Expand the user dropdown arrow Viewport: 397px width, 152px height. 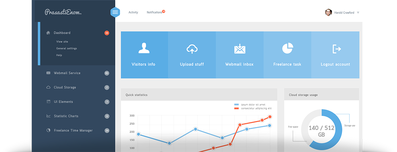tap(358, 13)
